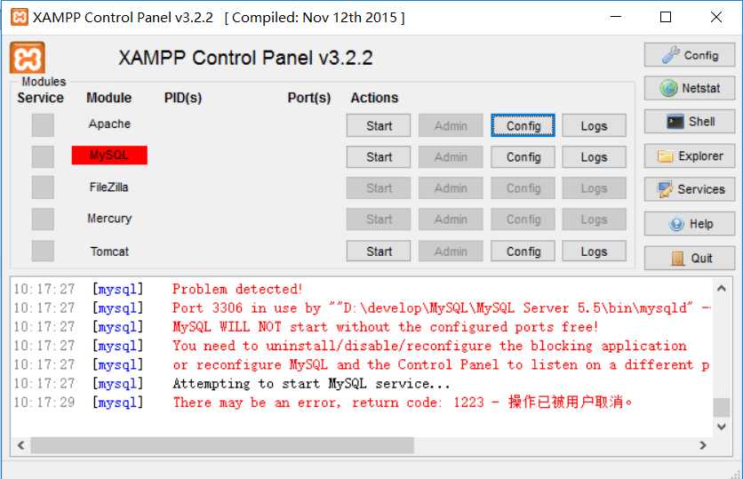Open Explorer folder button
Screen dimensions: 743x479
pos(690,156)
